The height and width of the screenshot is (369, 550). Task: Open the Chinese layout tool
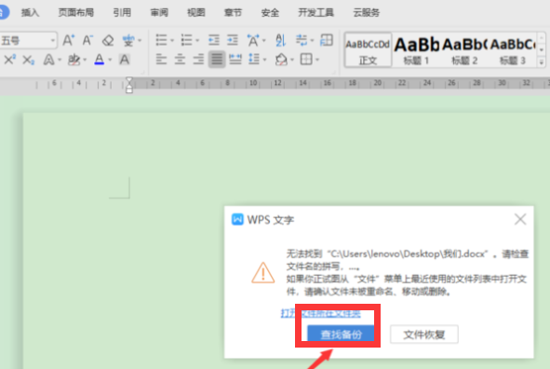[x=253, y=40]
